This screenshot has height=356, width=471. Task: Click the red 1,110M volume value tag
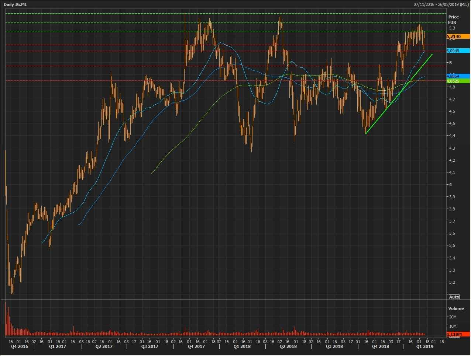tap(458, 334)
